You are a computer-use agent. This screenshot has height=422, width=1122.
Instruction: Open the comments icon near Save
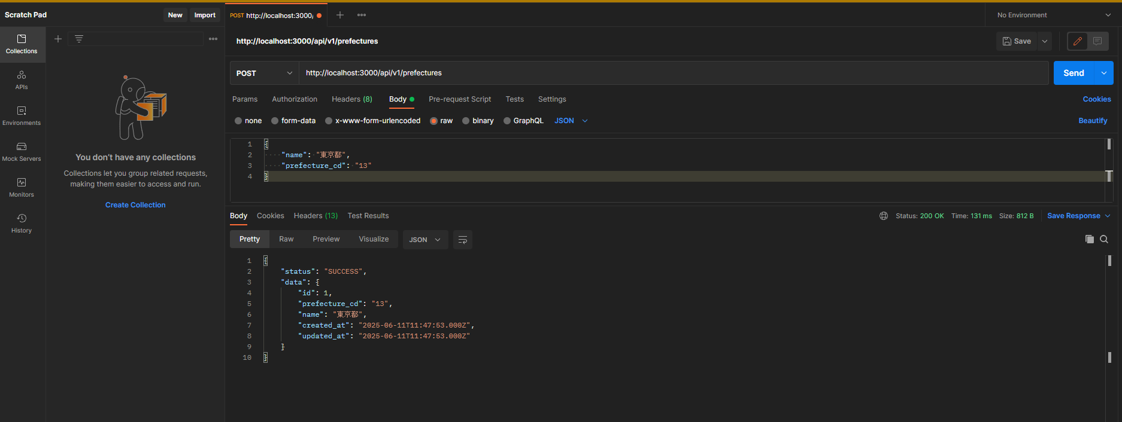[x=1097, y=41]
